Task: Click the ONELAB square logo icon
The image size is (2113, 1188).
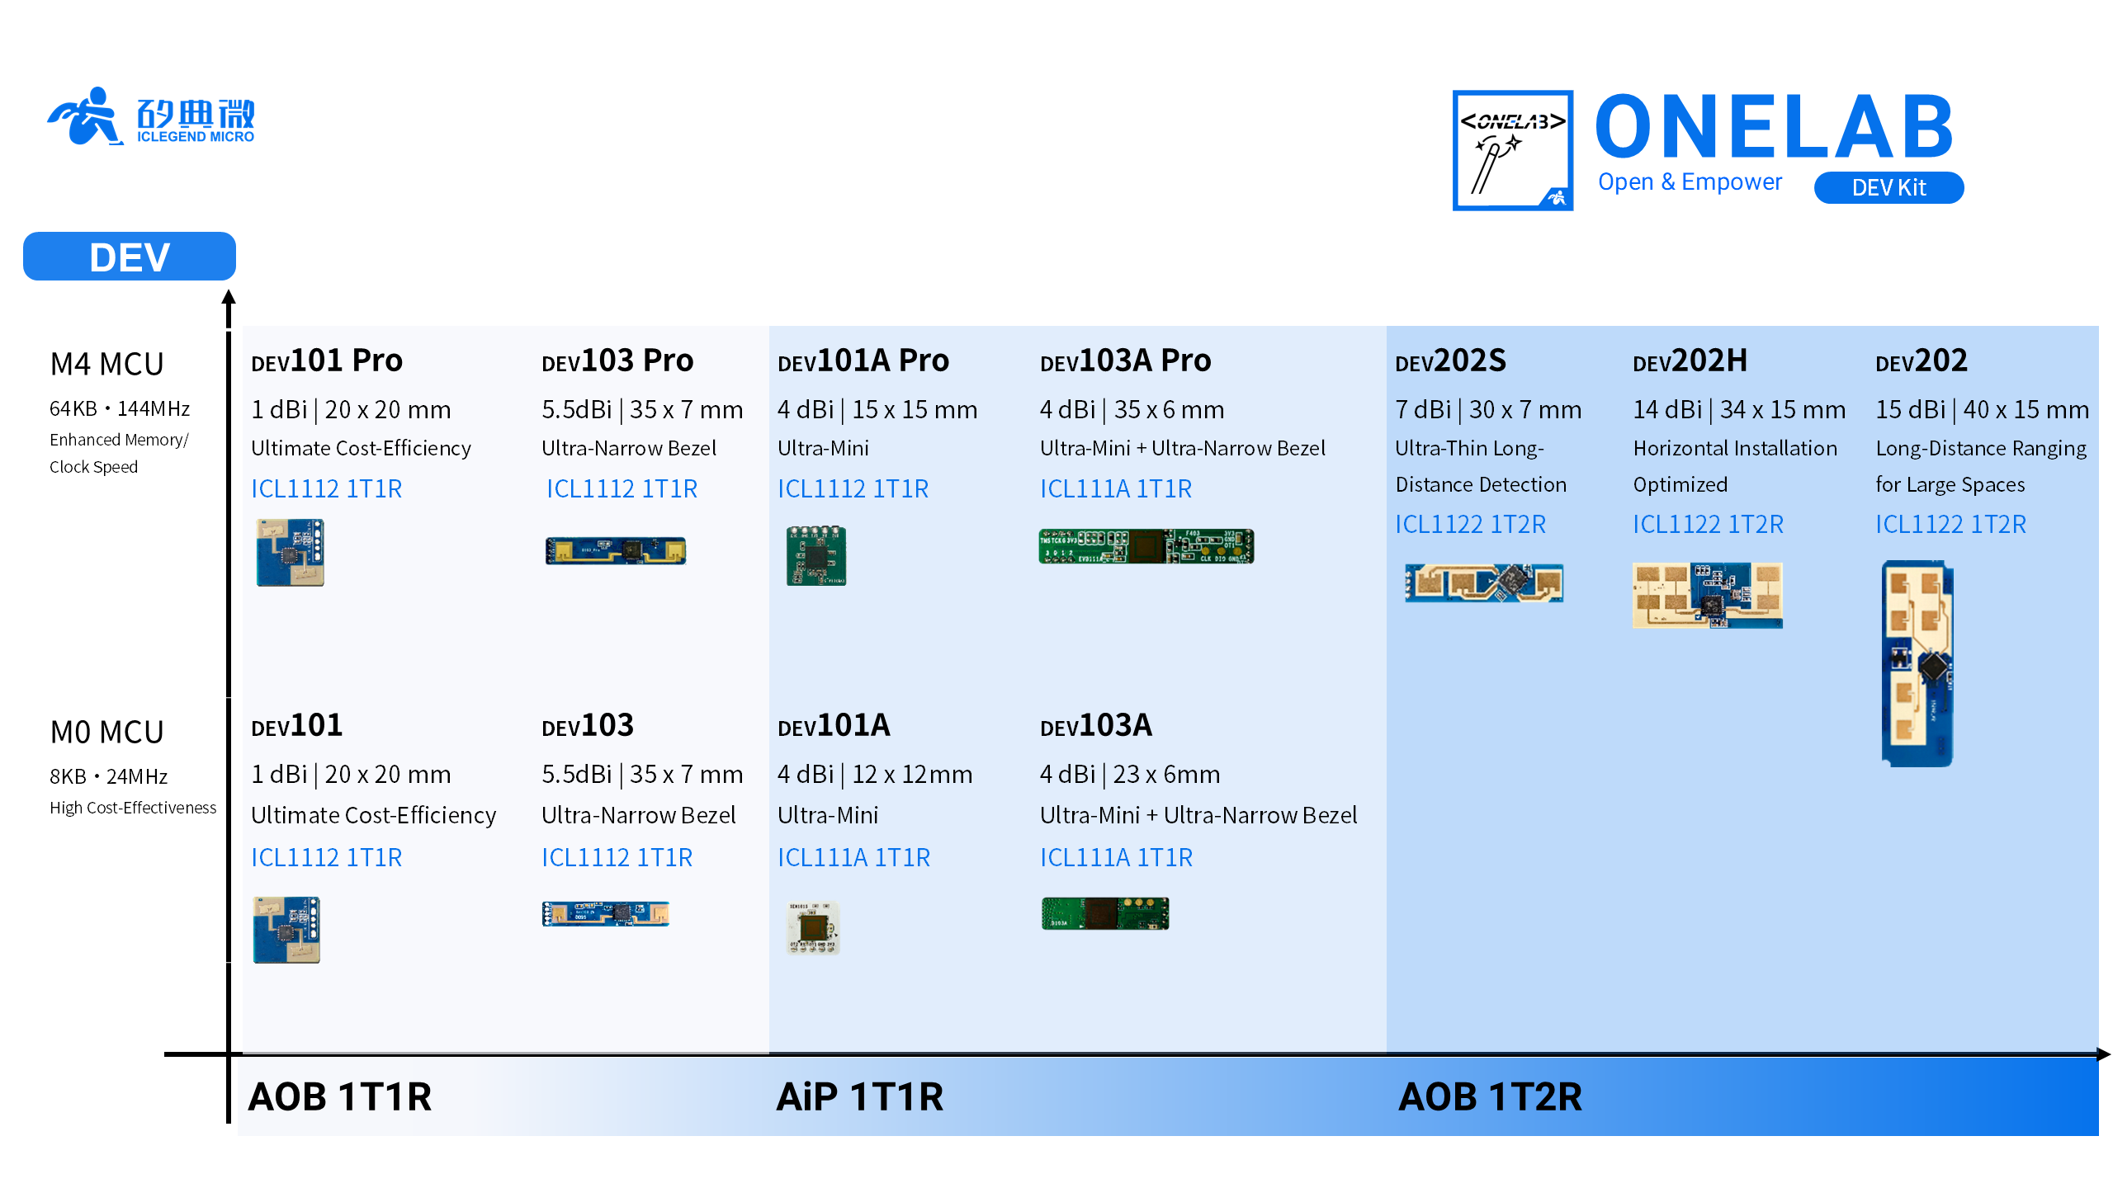Action: (x=1512, y=150)
